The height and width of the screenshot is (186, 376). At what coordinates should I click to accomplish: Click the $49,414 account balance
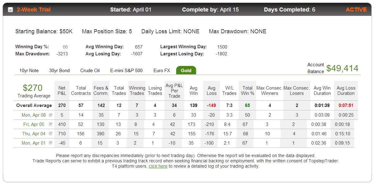[342, 68]
